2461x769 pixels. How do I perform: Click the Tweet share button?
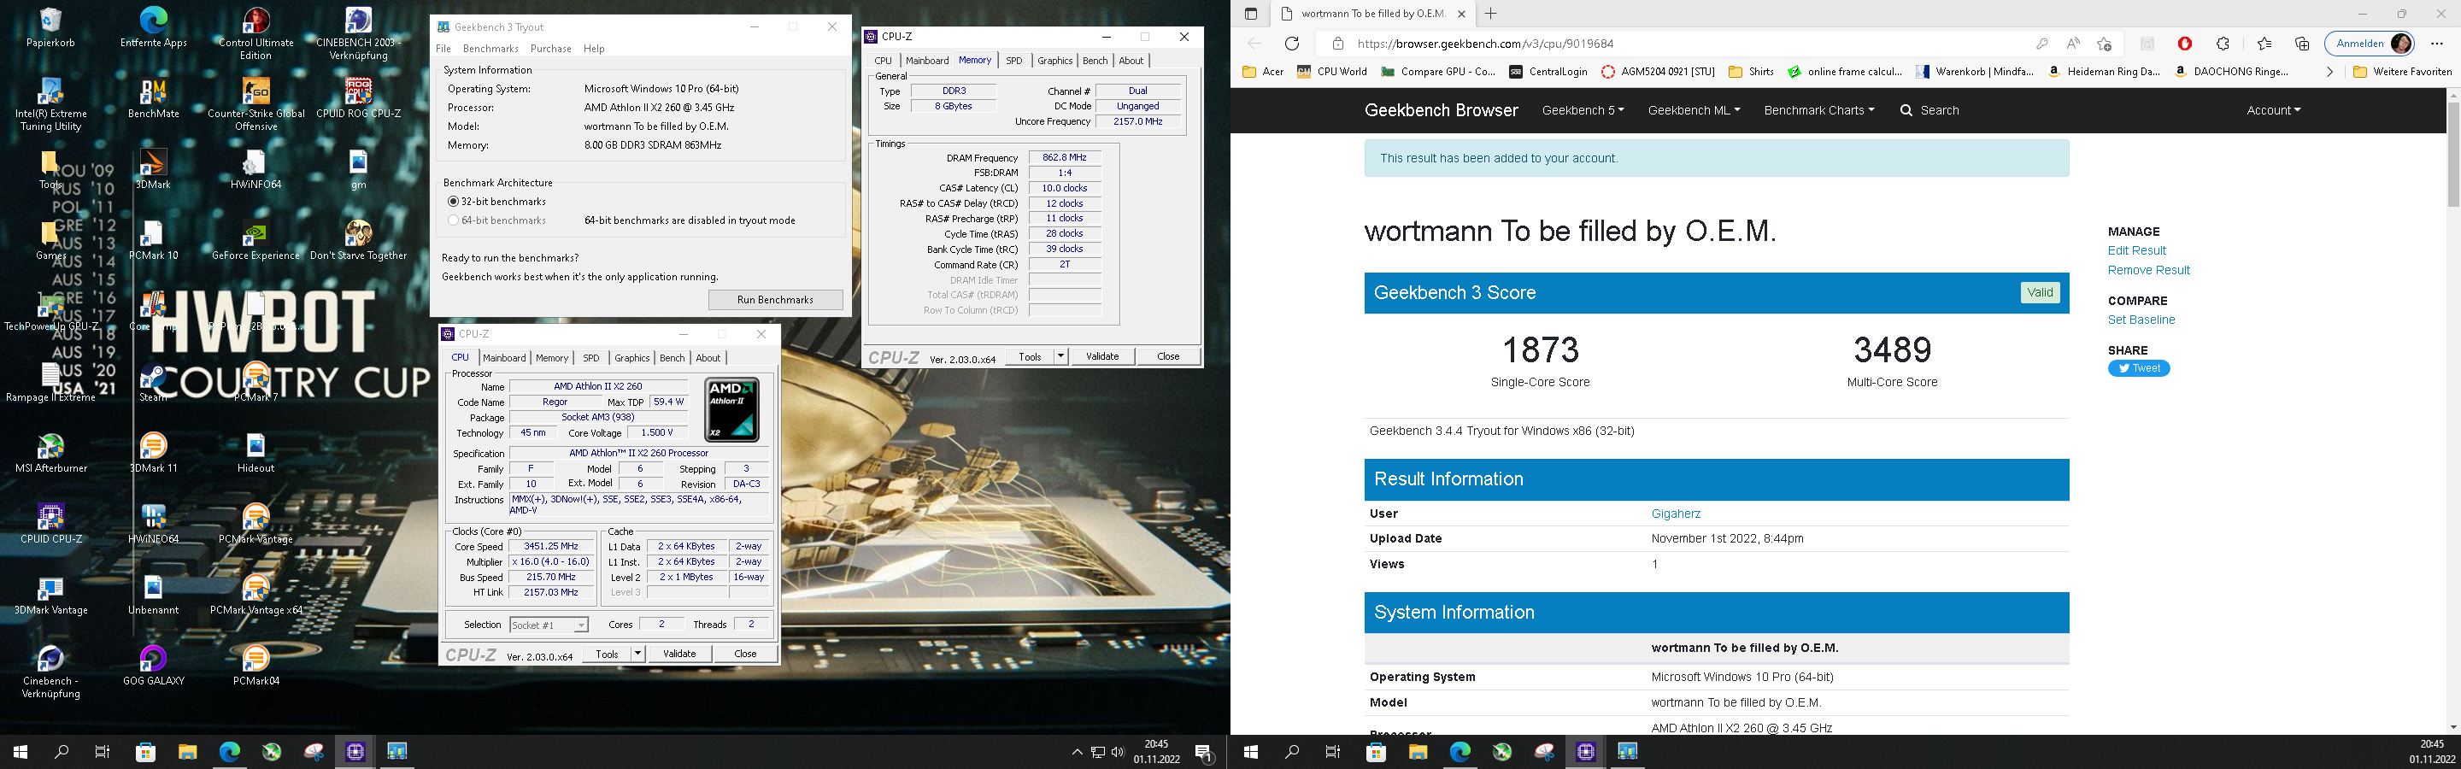pyautogui.click(x=2138, y=369)
